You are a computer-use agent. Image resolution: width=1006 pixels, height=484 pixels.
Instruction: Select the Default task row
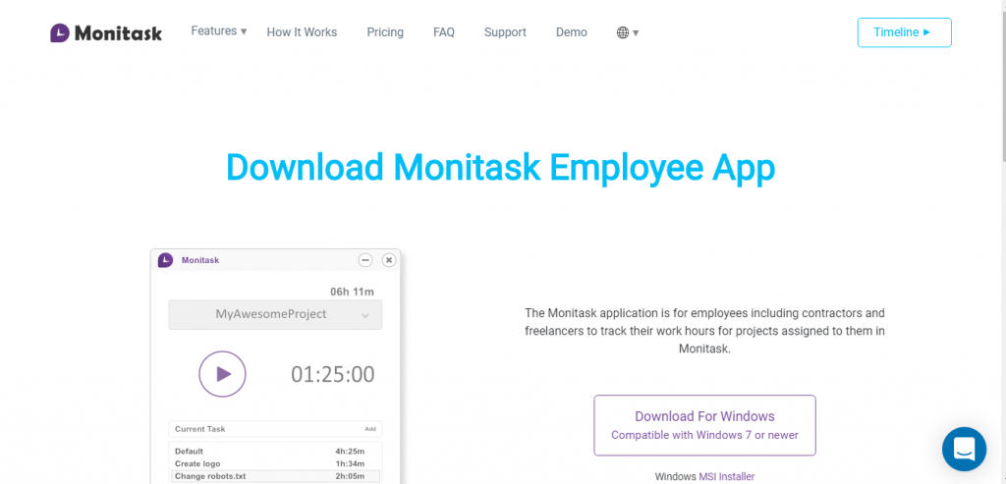(275, 452)
